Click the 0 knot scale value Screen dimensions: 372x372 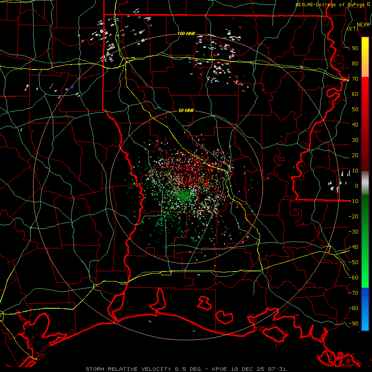pos(357,186)
